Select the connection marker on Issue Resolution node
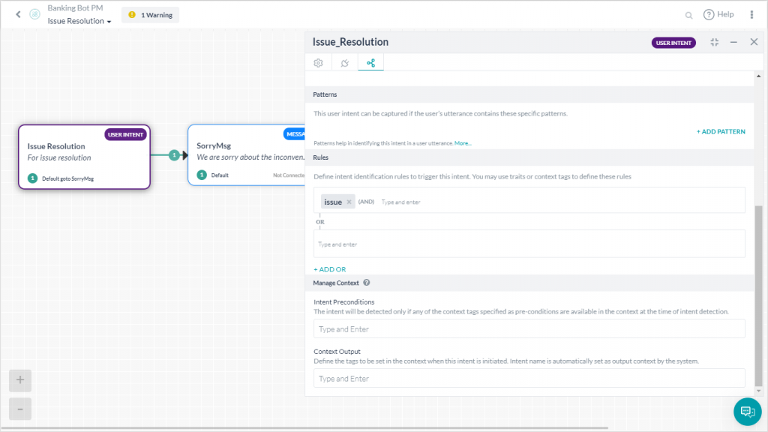 click(174, 154)
